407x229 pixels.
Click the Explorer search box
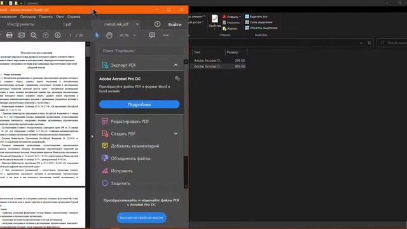(x=392, y=43)
